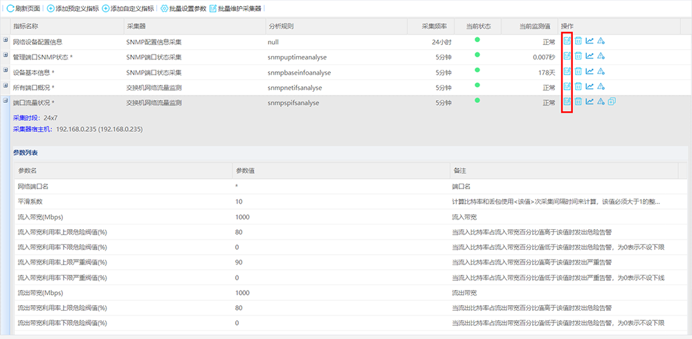Open alarm settings for 设备基本信息
The image size is (692, 339).
601,71
